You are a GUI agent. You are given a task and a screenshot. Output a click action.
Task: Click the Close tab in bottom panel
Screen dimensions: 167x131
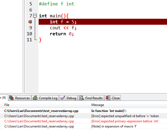[113, 98]
